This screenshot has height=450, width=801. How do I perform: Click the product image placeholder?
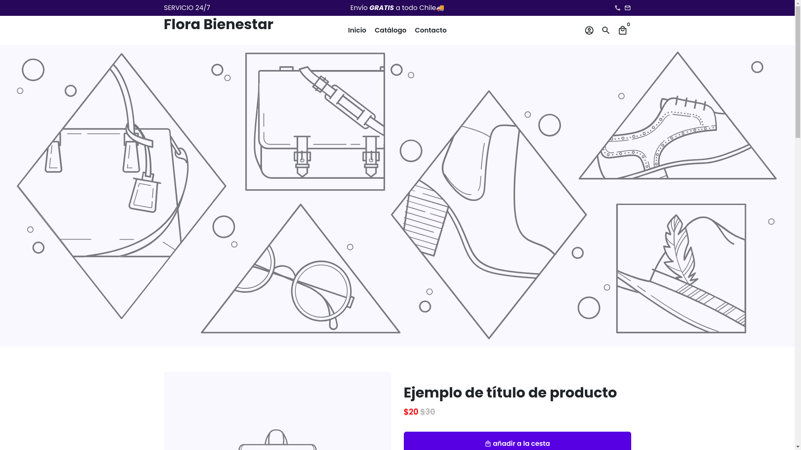[277, 411]
